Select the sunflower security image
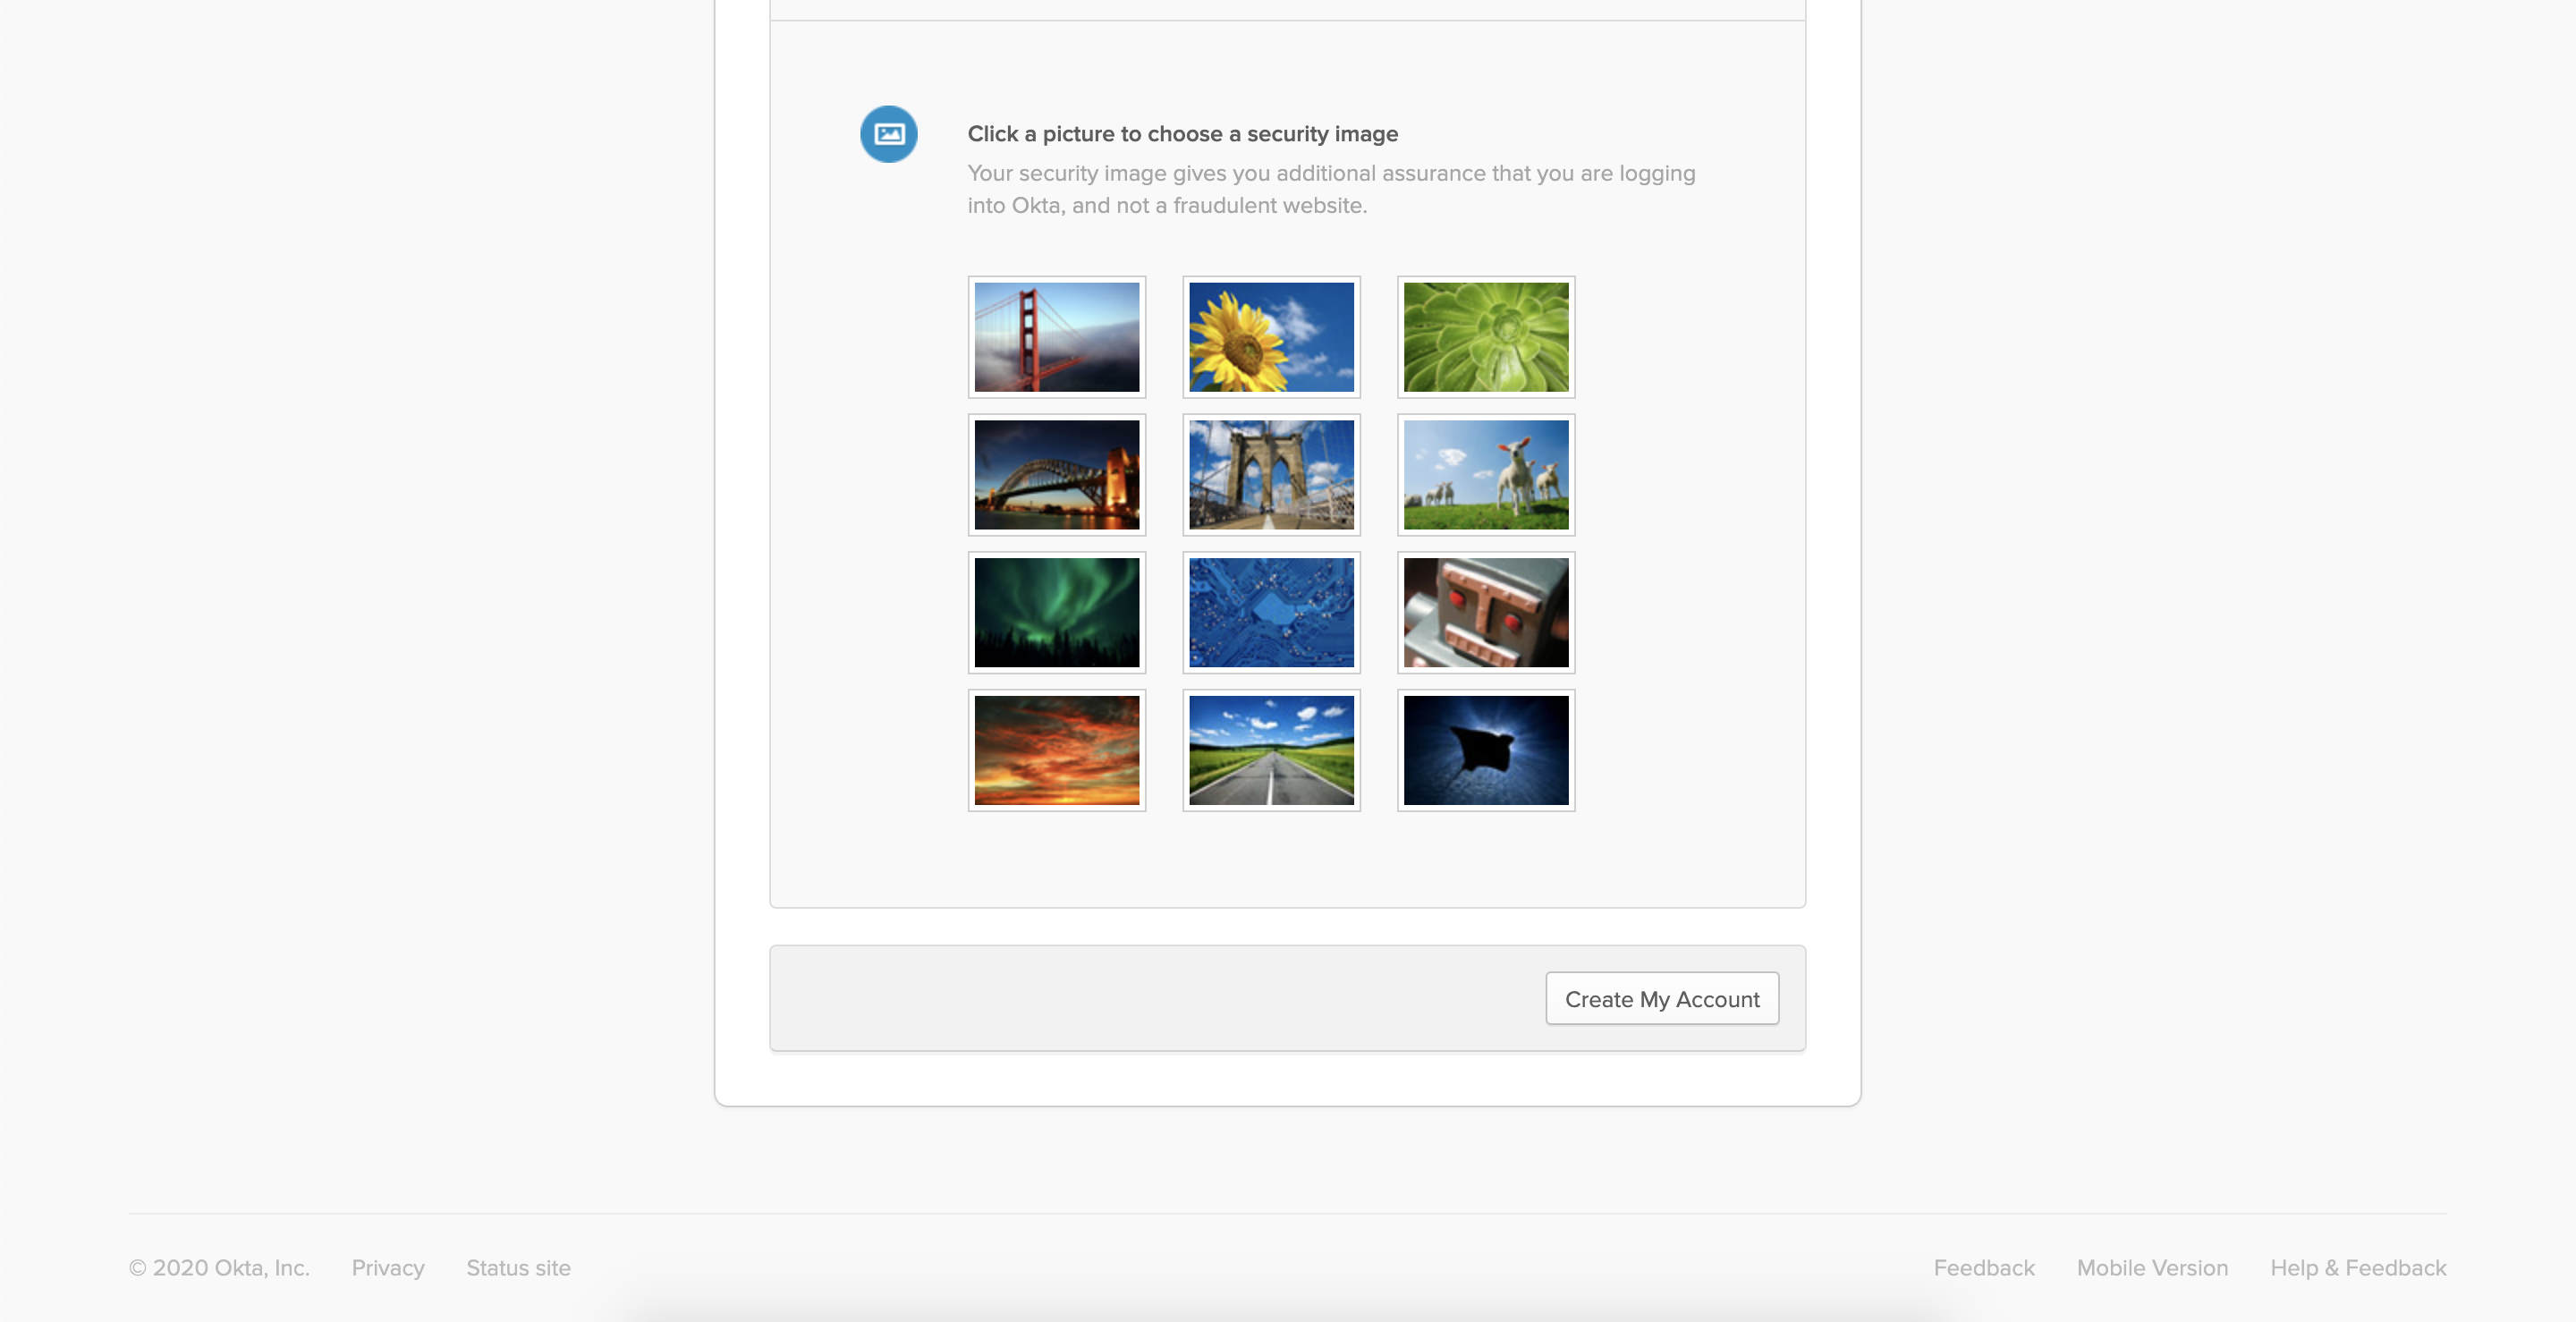This screenshot has height=1322, width=2576. click(1271, 337)
